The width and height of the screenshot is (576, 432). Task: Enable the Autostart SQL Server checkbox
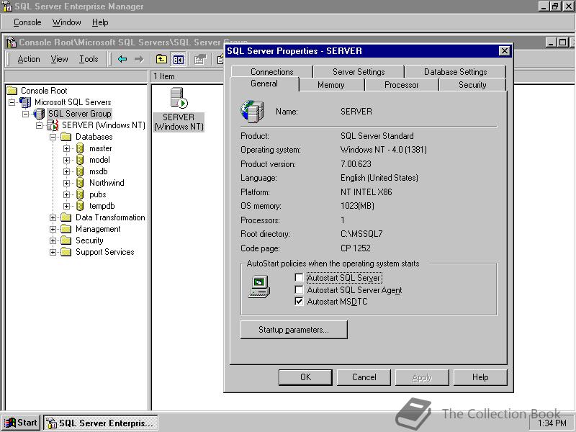click(299, 277)
